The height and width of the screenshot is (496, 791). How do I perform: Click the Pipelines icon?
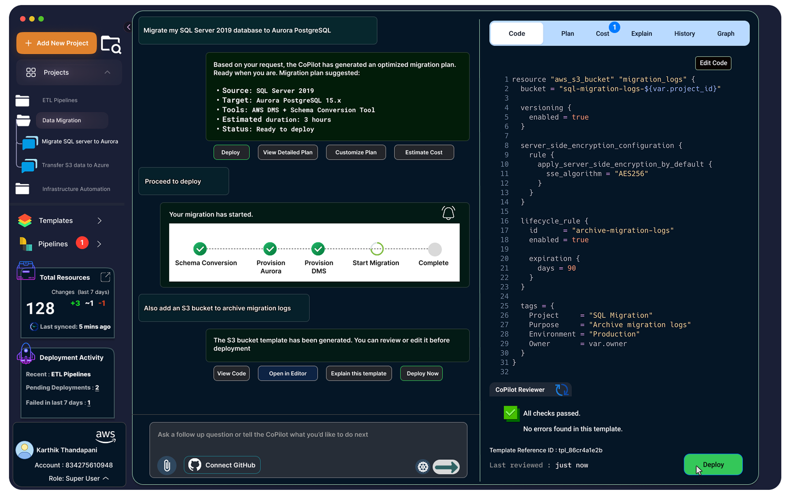pos(26,244)
